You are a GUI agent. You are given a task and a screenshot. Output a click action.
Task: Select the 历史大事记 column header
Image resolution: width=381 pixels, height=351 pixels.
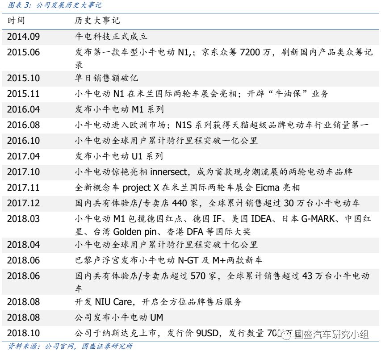point(97,21)
